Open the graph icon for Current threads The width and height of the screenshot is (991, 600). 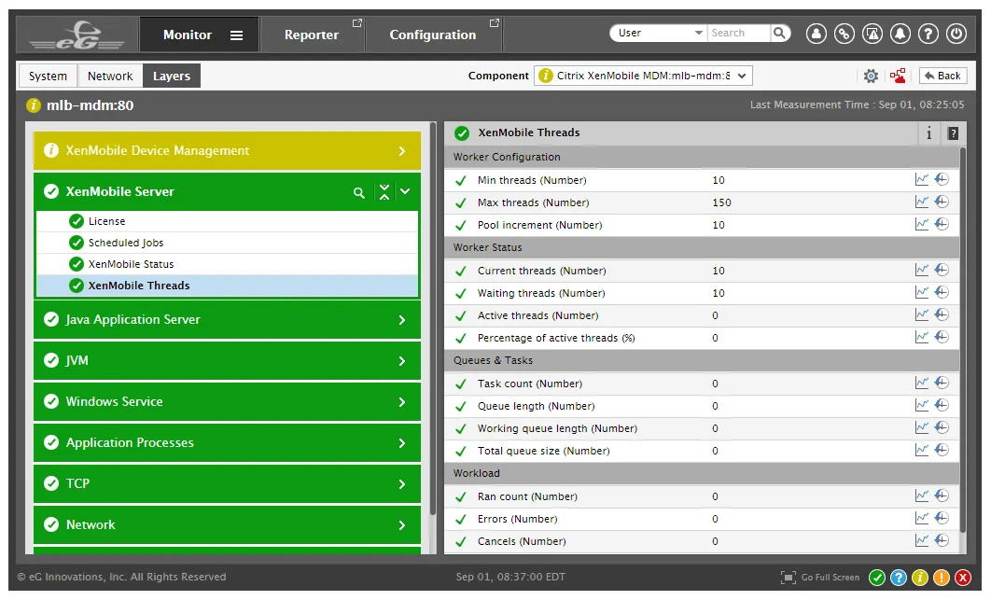pos(922,270)
